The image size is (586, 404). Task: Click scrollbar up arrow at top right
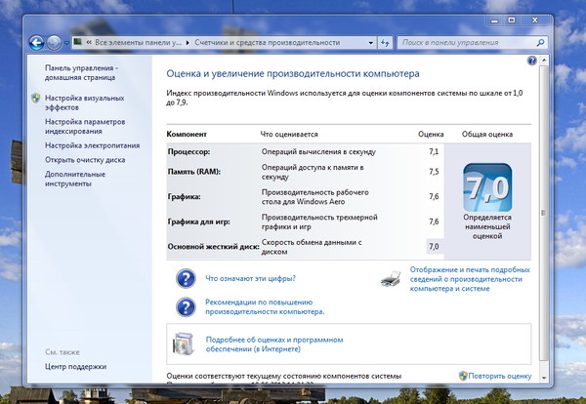(x=544, y=61)
